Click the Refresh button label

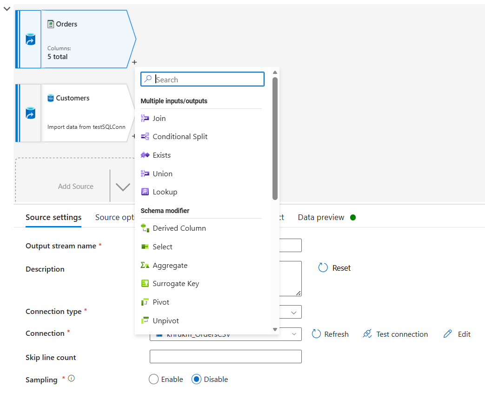click(x=336, y=334)
